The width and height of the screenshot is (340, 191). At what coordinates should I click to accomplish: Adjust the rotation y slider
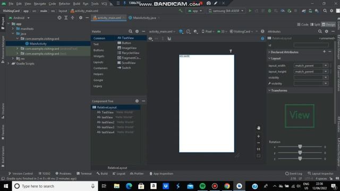point(300,153)
